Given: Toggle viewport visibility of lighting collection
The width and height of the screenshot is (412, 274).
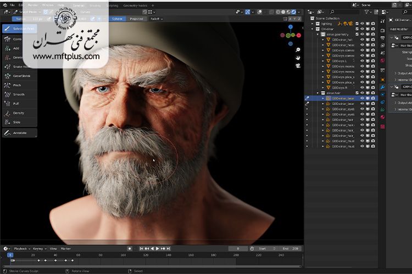Looking at the screenshot, I should (362, 24).
